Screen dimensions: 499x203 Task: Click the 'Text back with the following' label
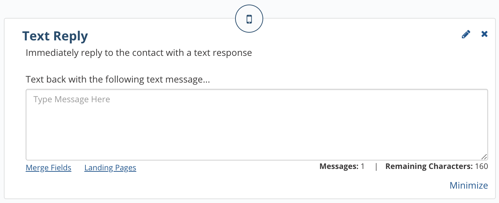click(x=118, y=79)
